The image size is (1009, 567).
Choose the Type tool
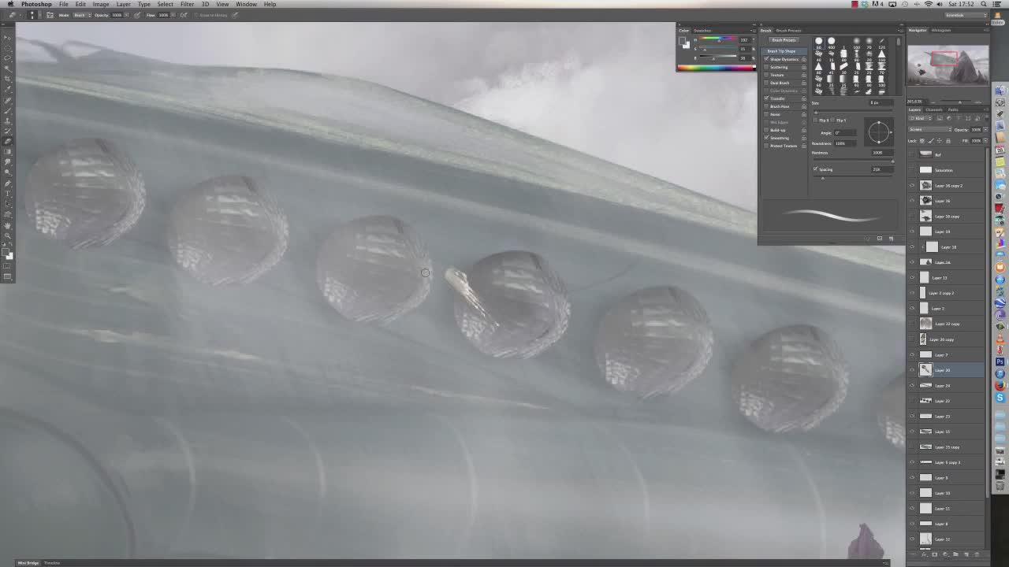[8, 193]
